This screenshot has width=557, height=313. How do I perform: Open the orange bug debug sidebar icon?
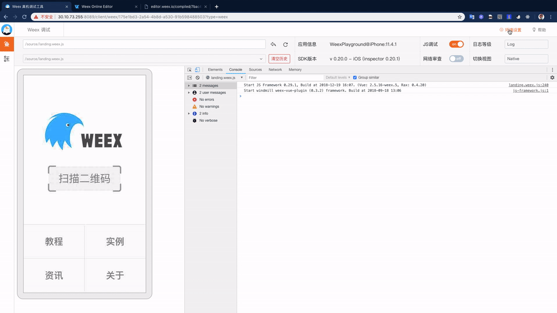coord(7,44)
